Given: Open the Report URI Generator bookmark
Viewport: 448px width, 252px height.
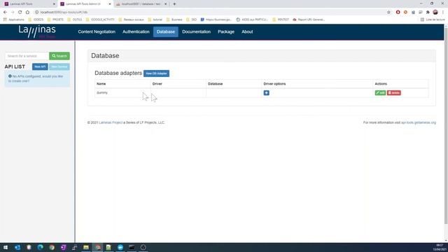Looking at the screenshot, I should [309, 20].
